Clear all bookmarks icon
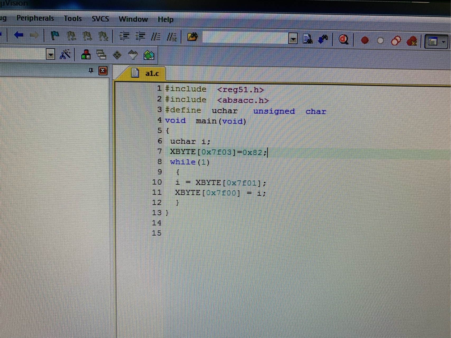Screen dimensions: 451x338 pos(103,36)
